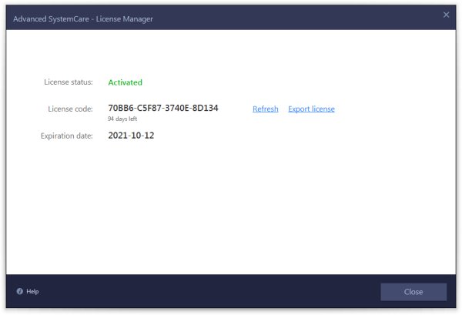Image resolution: width=462 pixels, height=315 pixels.
Task: Click the License Manager window title
Action: point(83,18)
